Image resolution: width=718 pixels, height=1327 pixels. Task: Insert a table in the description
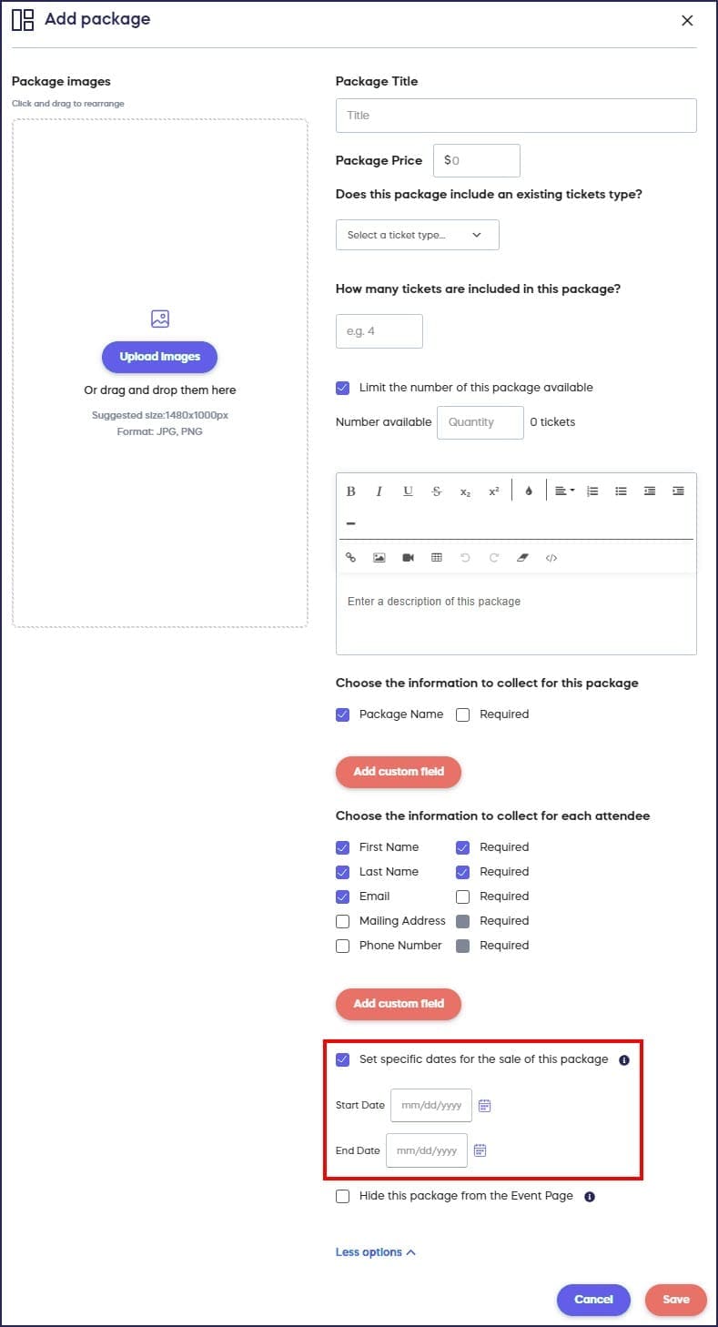[x=437, y=558]
